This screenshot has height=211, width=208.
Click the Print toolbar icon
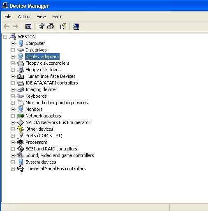click(51, 26)
